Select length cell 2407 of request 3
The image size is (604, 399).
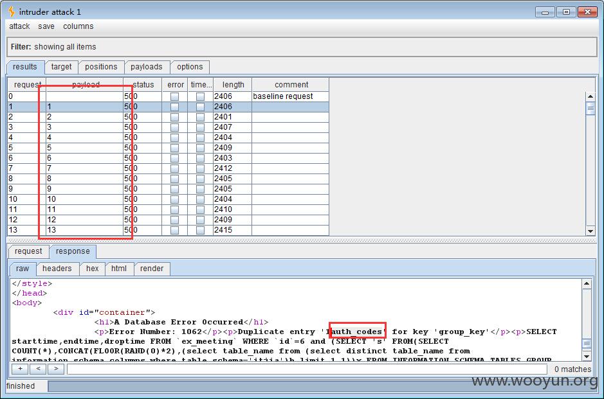(232, 127)
